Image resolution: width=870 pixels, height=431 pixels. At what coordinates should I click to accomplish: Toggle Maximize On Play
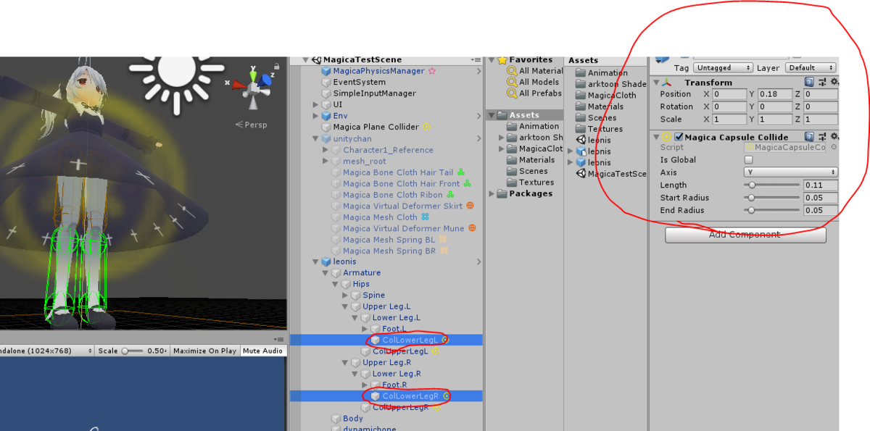pos(204,351)
